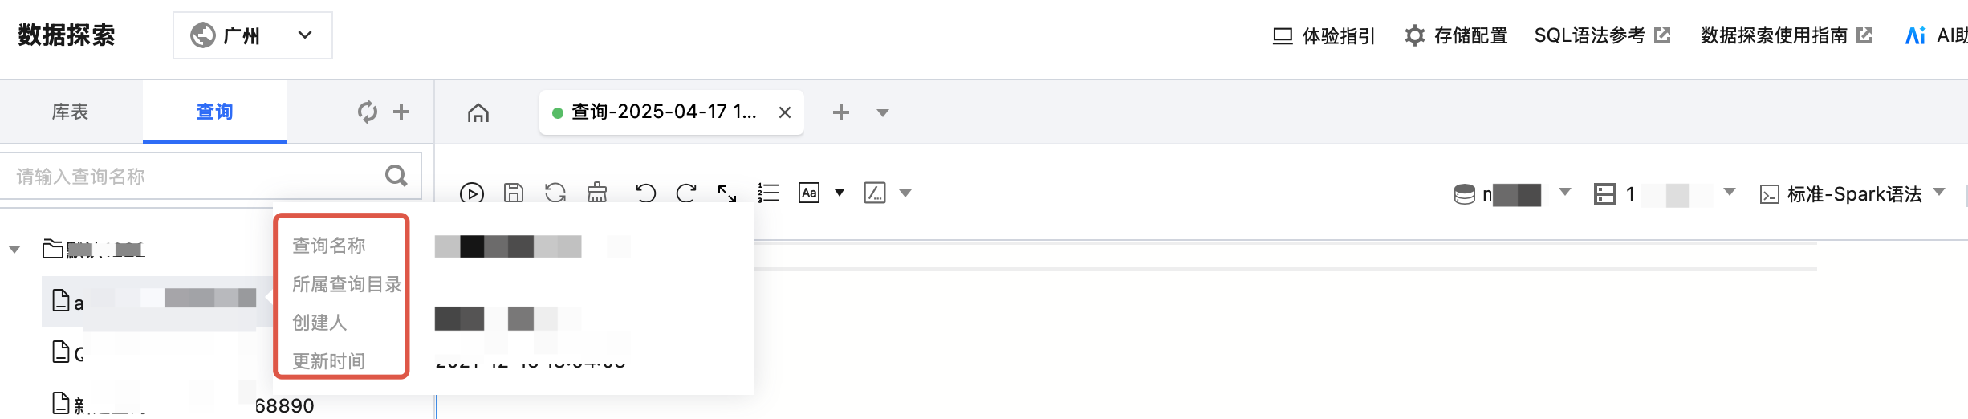
Task: Open the tab list dropdown arrow
Action: (x=883, y=112)
